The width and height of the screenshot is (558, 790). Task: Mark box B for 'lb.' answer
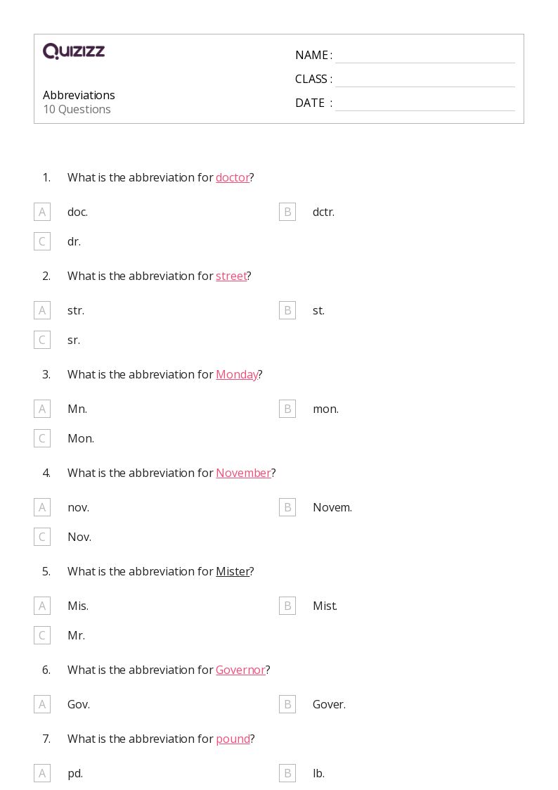point(287,773)
